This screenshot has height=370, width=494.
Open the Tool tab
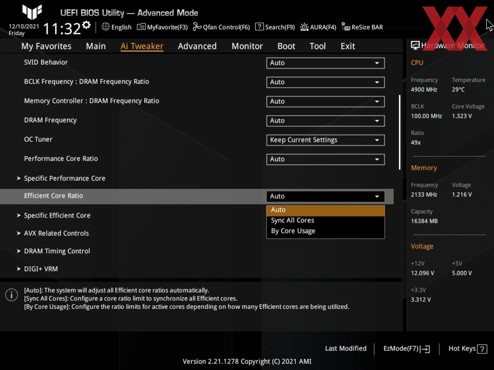(x=317, y=46)
